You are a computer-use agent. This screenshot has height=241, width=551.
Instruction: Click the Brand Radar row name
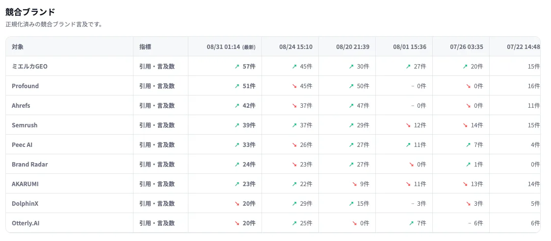coord(30,164)
